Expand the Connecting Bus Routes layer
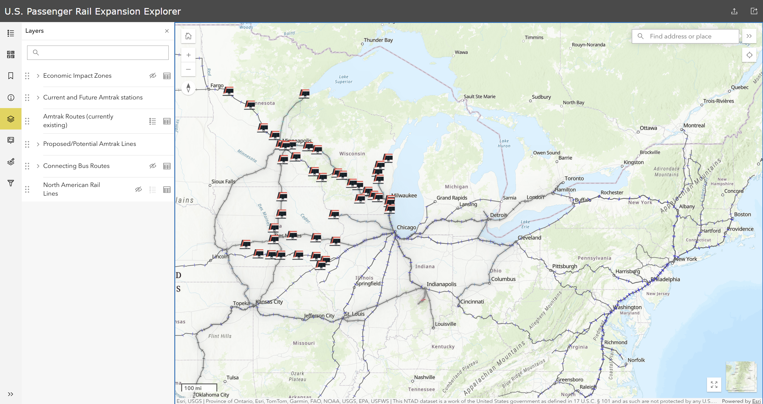Screen dimensions: 763x404 (x=38, y=166)
